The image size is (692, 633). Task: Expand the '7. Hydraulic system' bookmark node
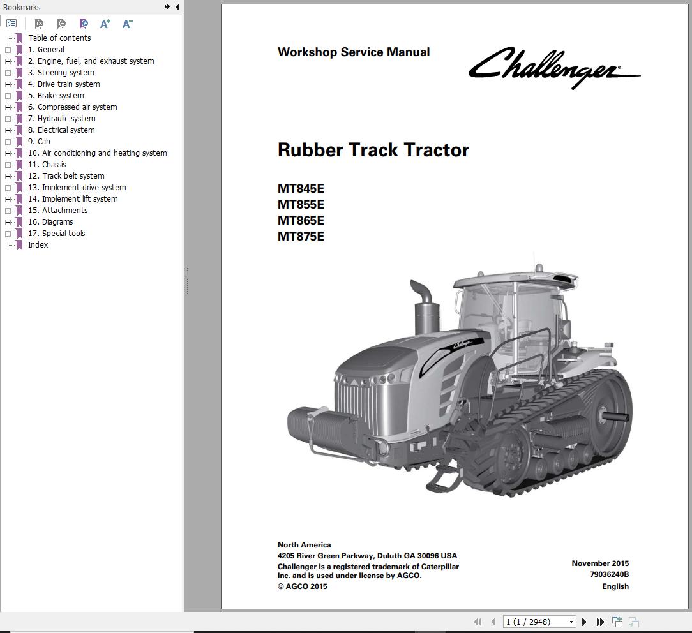(x=8, y=119)
